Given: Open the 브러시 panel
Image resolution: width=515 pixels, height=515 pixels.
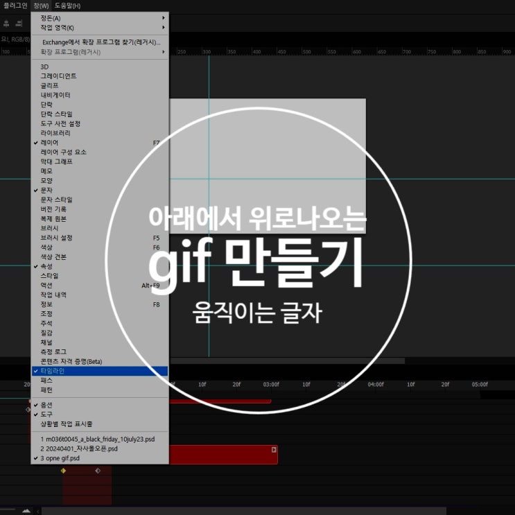Looking at the screenshot, I should (x=100, y=228).
